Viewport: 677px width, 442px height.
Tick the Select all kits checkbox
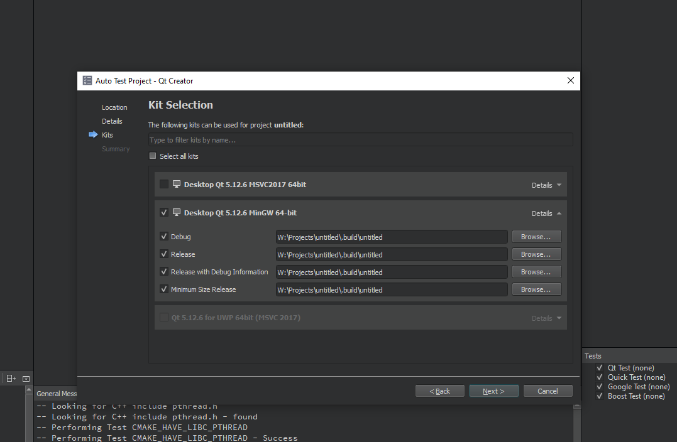coord(153,156)
